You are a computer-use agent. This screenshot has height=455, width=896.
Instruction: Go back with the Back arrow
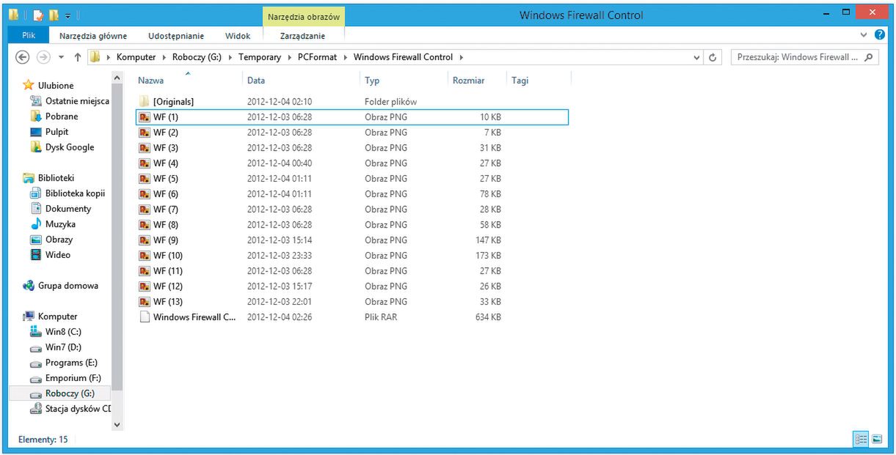(x=22, y=57)
